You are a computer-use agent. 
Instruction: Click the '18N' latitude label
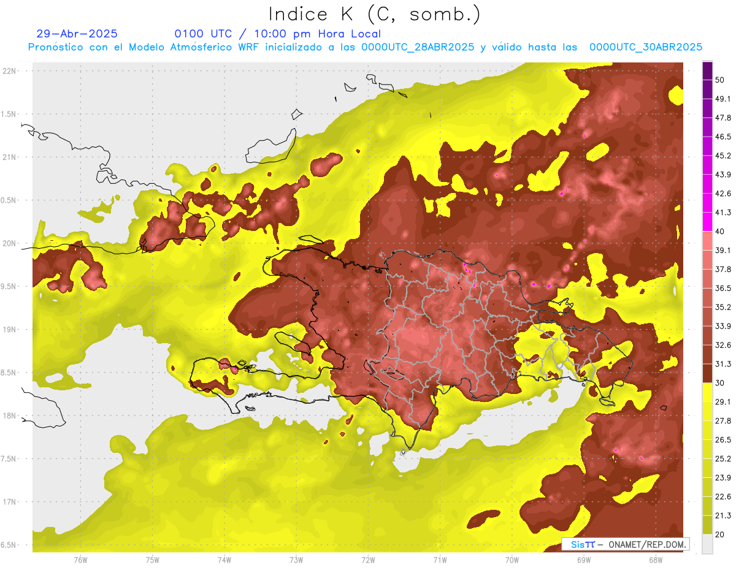(x=10, y=416)
